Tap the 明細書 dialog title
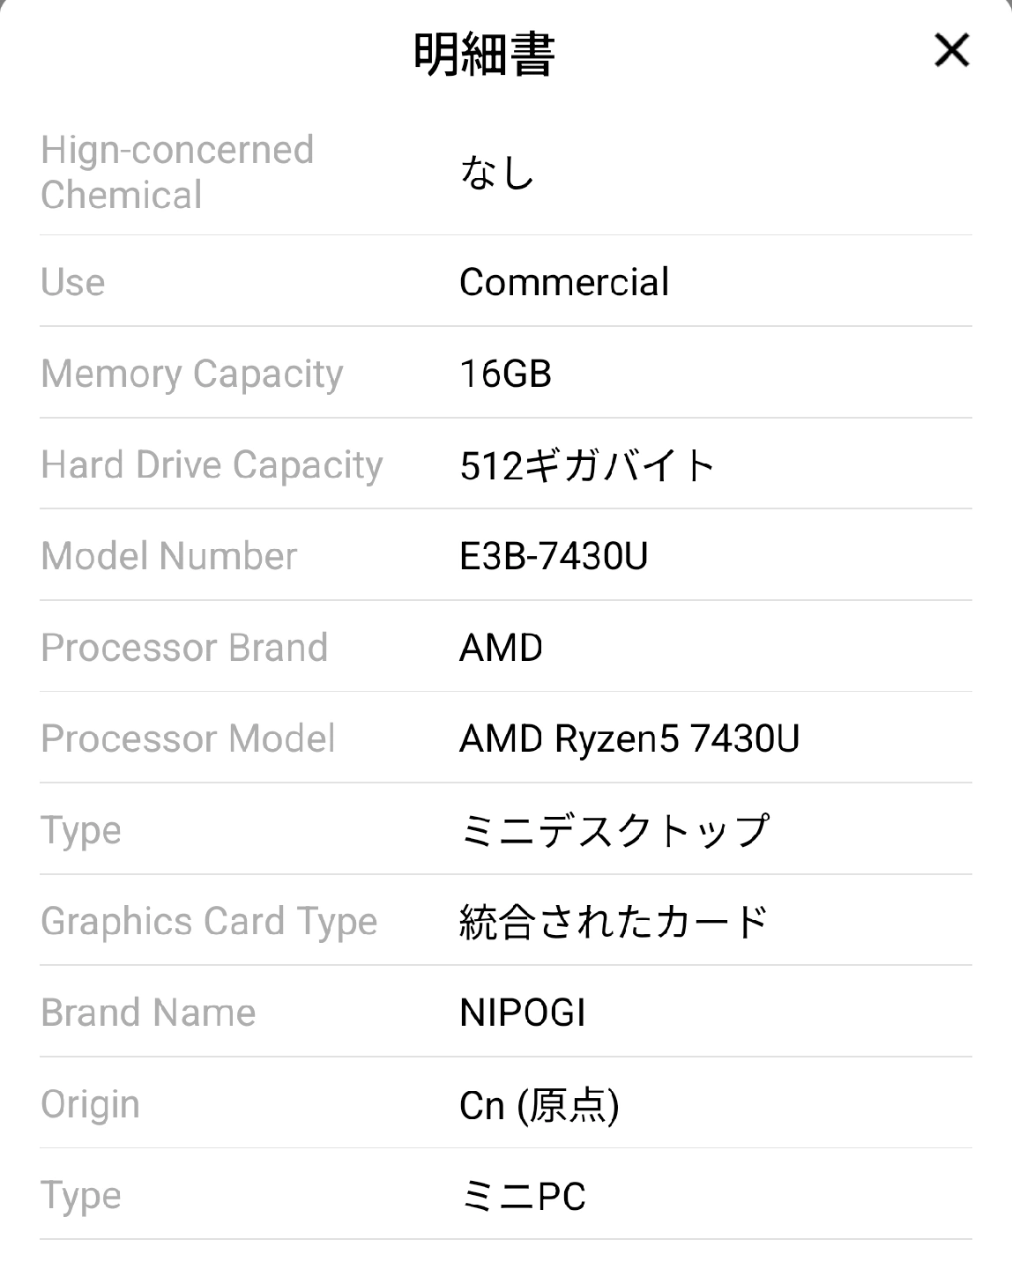Image resolution: width=1012 pixels, height=1269 pixels. coord(484,55)
